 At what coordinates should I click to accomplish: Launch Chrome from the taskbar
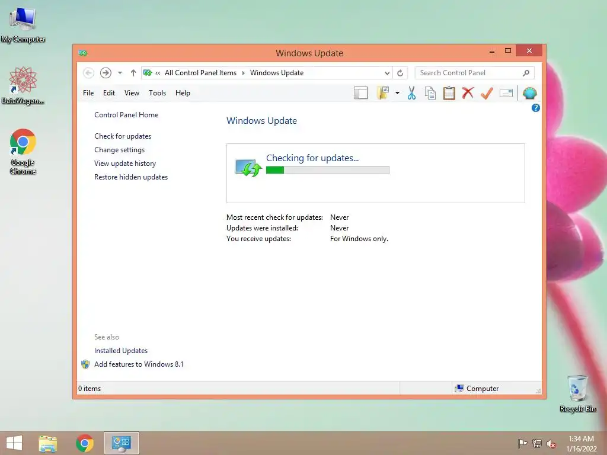click(84, 443)
